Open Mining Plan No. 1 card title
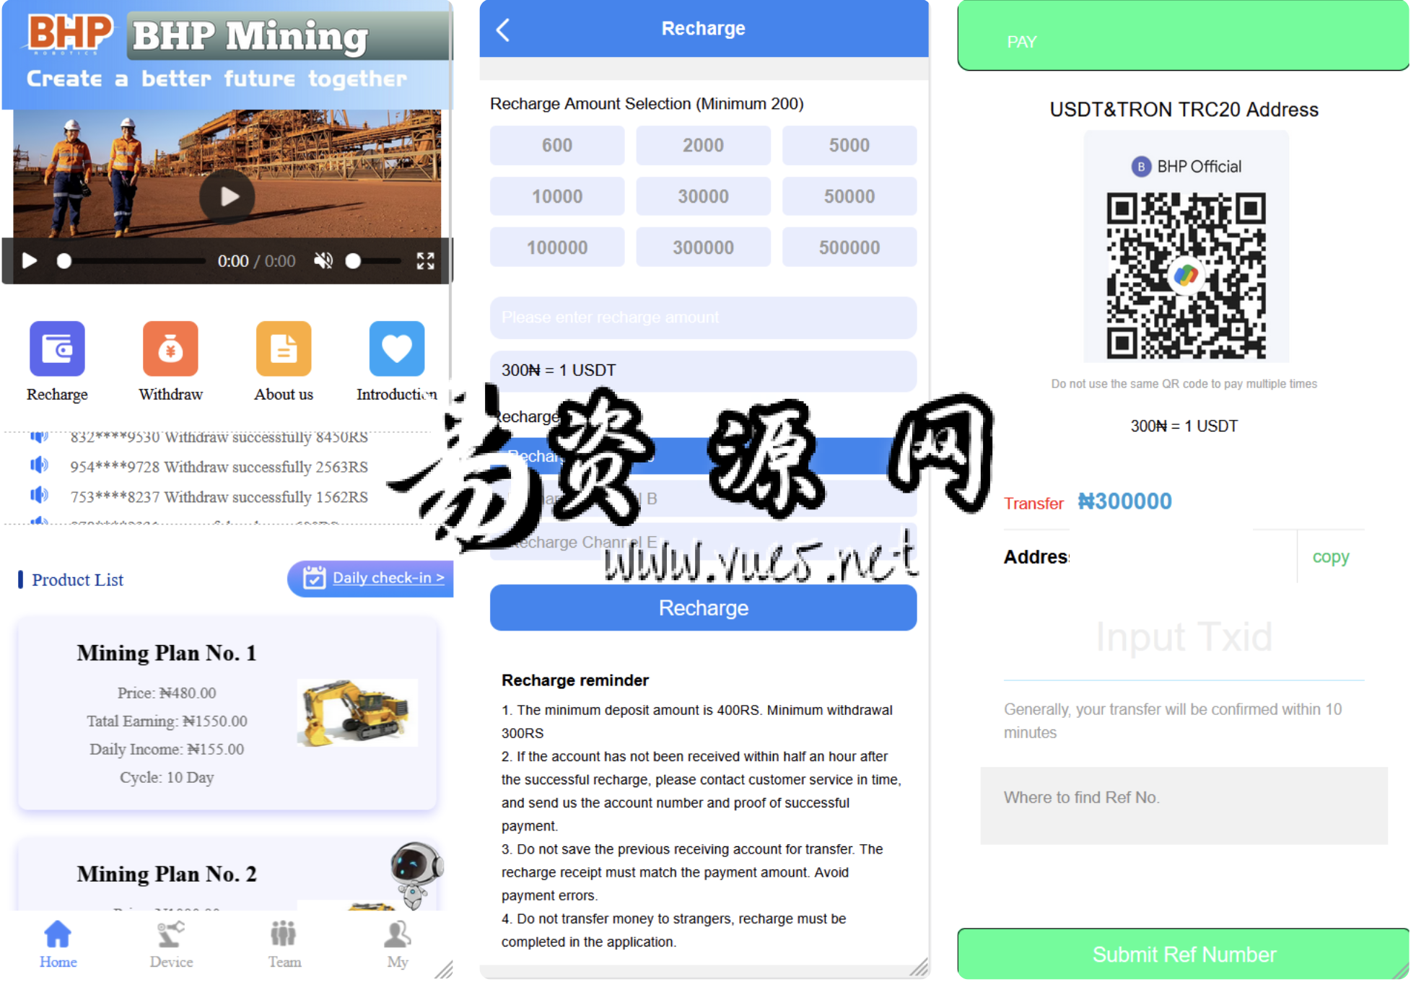The height and width of the screenshot is (987, 1416). (x=167, y=653)
